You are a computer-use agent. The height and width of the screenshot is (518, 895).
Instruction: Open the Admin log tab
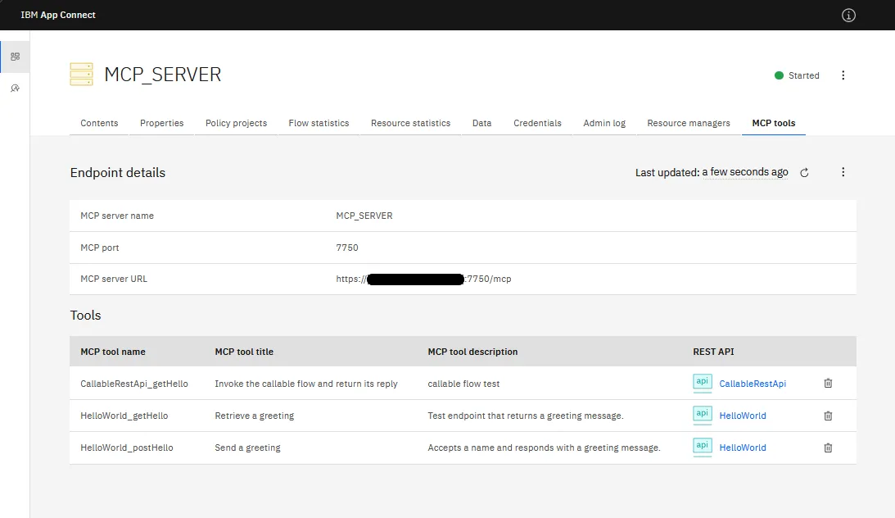(603, 123)
